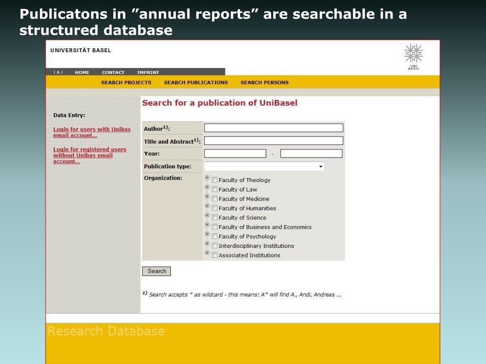This screenshot has width=486, height=364.
Task: Open the Publication type dropdown
Action: (x=264, y=166)
